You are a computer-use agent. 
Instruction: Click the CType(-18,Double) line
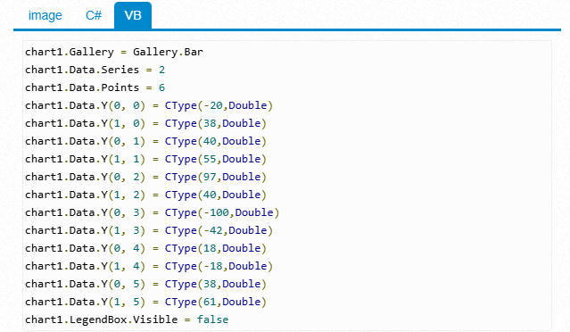149,266
